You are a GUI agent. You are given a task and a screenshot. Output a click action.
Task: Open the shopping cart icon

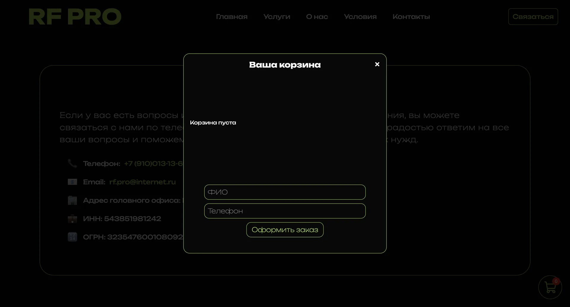550,287
